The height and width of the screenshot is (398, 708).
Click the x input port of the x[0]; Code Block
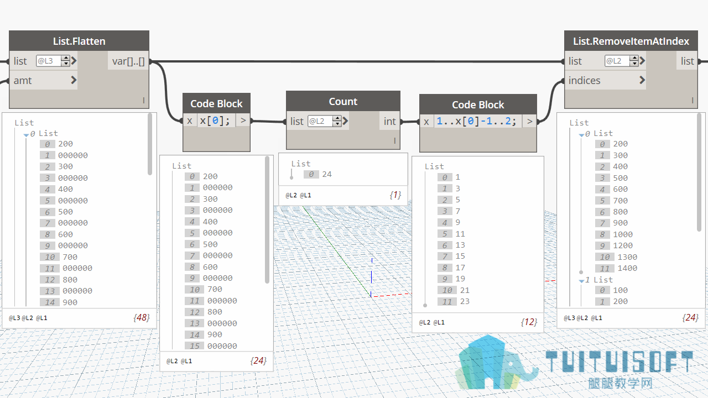point(190,120)
